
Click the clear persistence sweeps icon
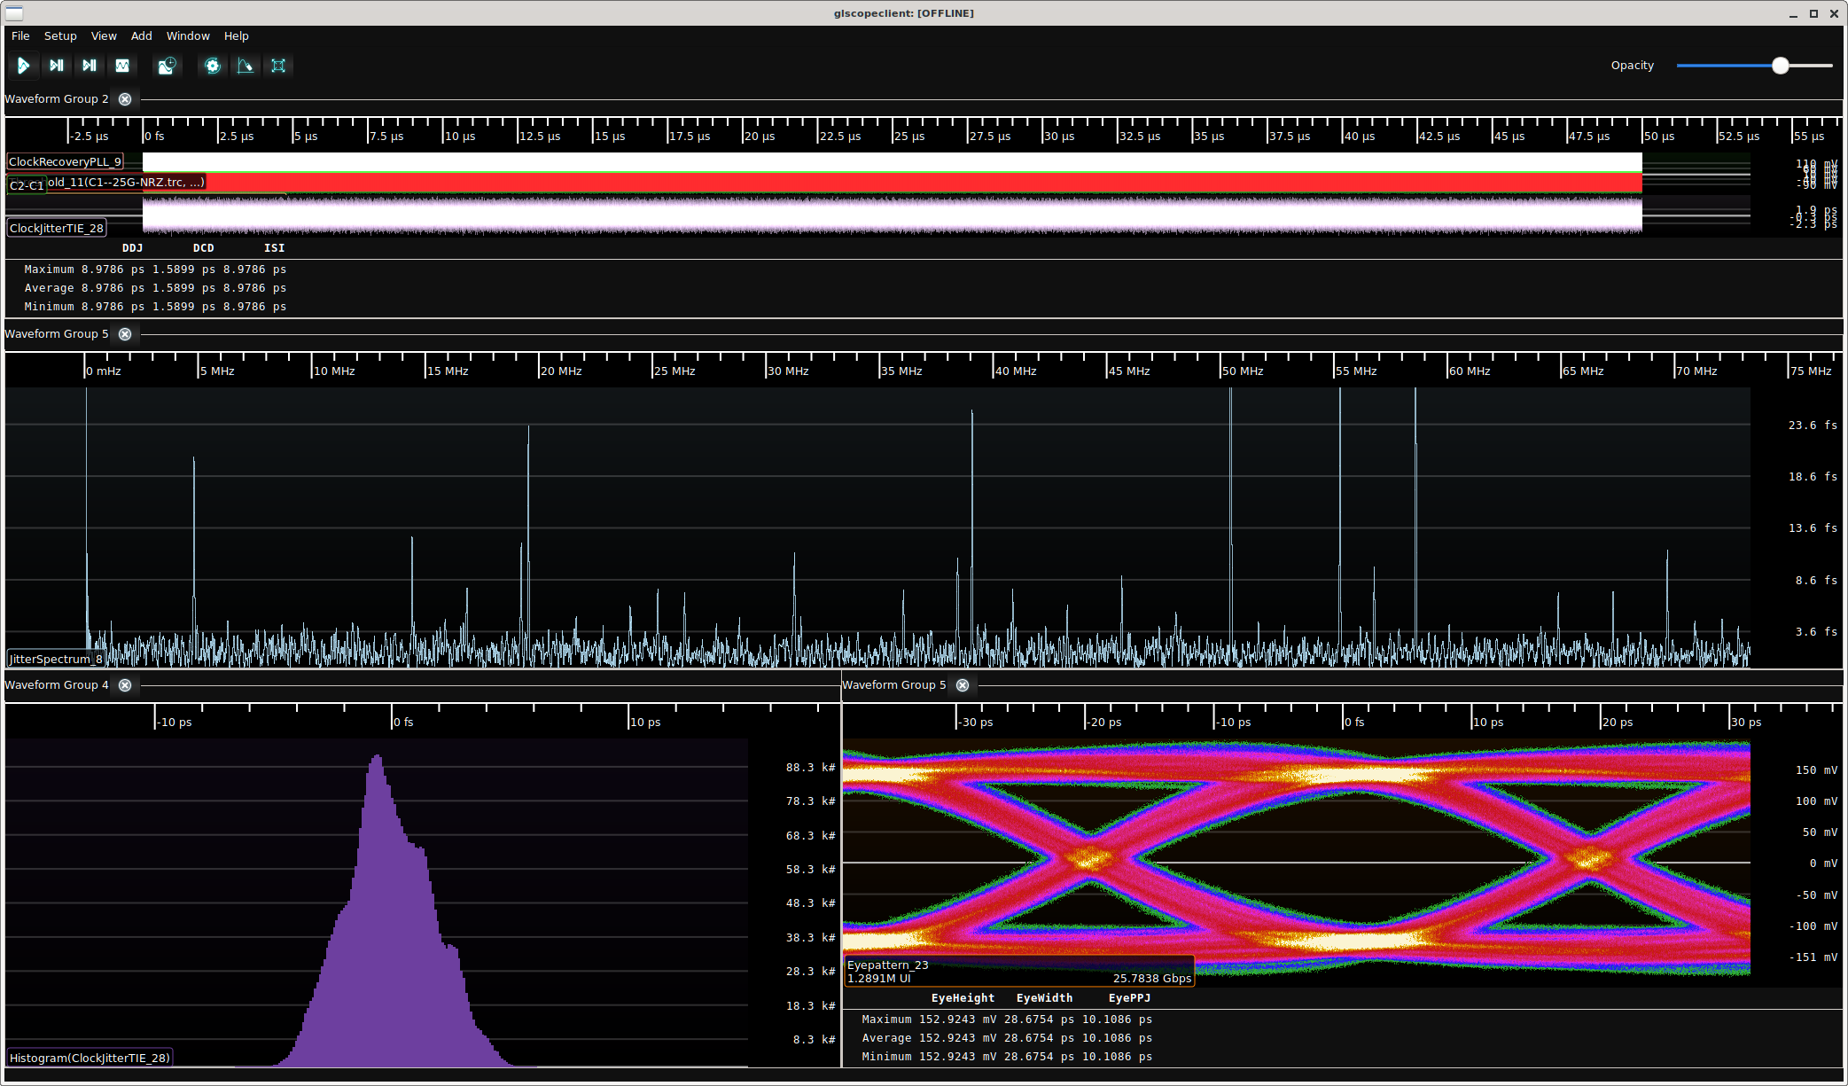tap(246, 66)
